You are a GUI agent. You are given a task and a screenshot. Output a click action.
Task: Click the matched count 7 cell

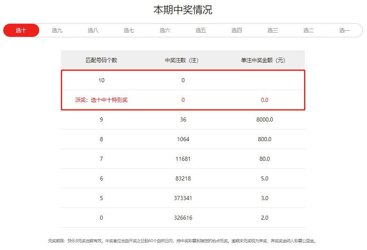click(101, 159)
